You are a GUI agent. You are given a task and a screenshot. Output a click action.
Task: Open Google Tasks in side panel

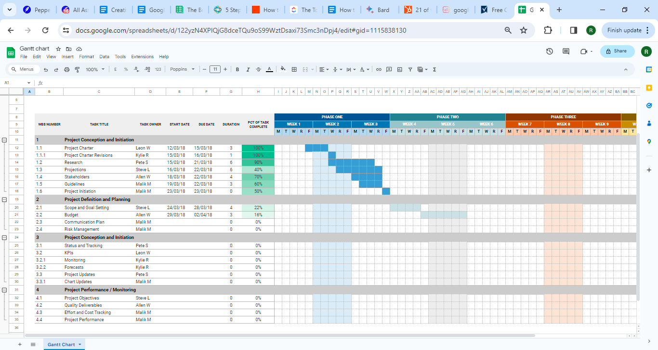pos(649,105)
